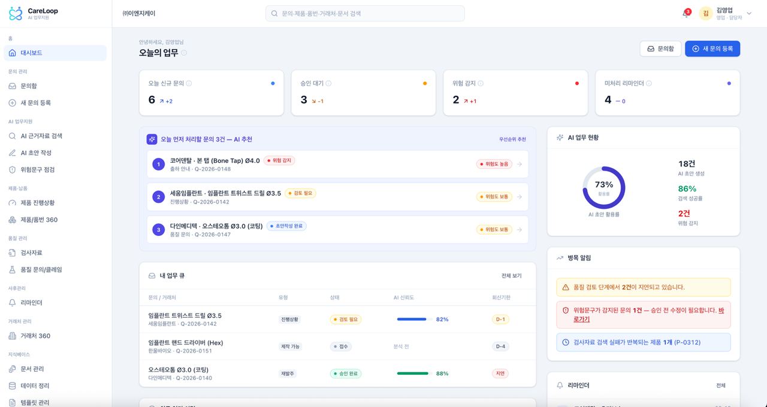Viewport: 767px width, 407px height.
Task: Click the 내 업무 큐 inbox icon
Action: 152,276
